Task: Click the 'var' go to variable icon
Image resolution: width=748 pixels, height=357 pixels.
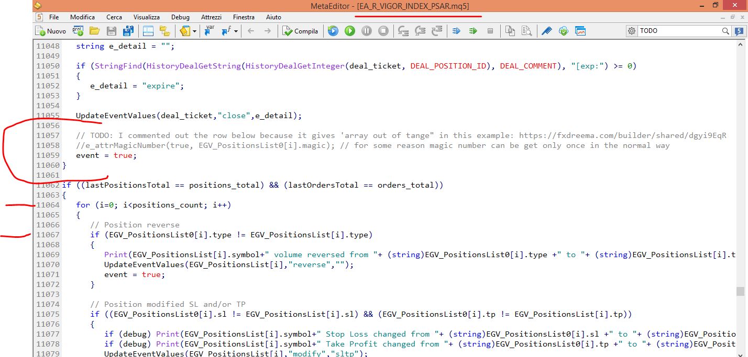Action: pyautogui.click(x=210, y=31)
